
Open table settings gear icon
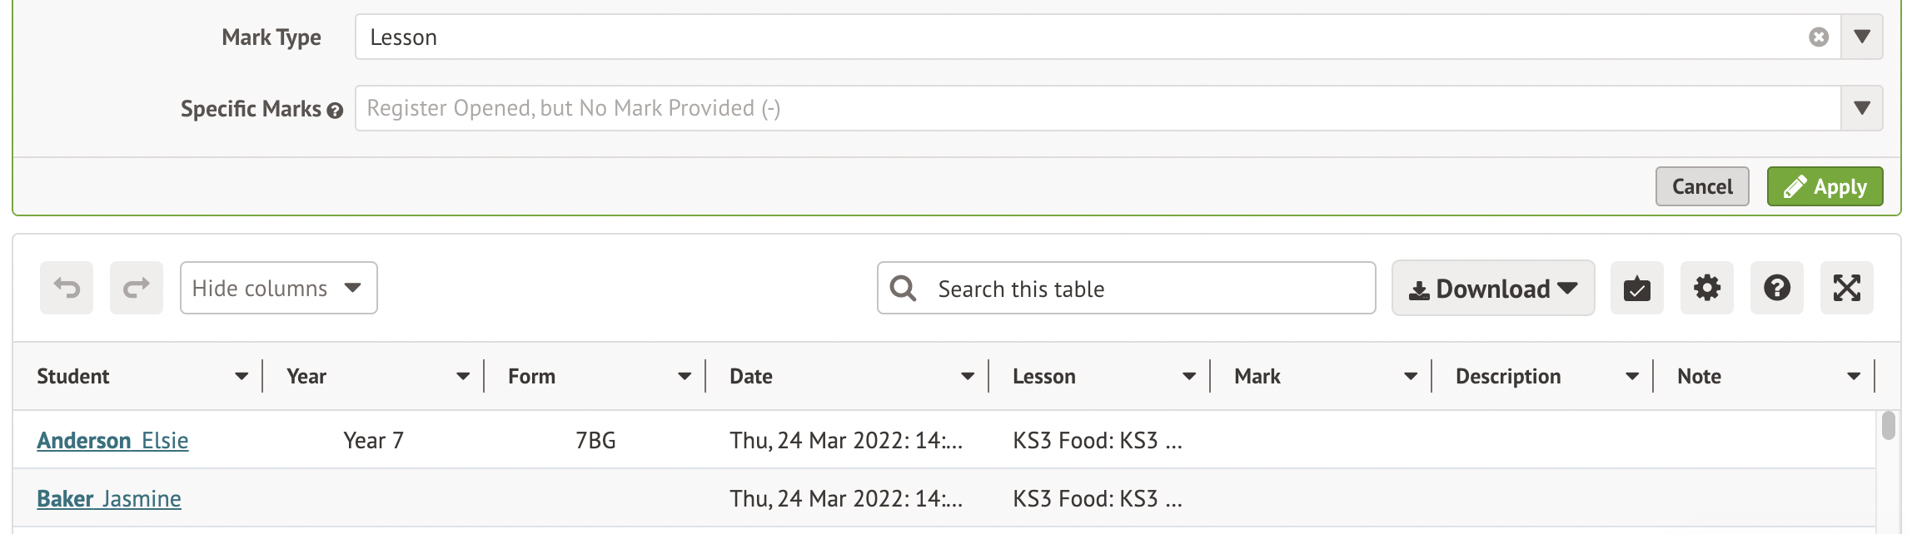(1706, 289)
